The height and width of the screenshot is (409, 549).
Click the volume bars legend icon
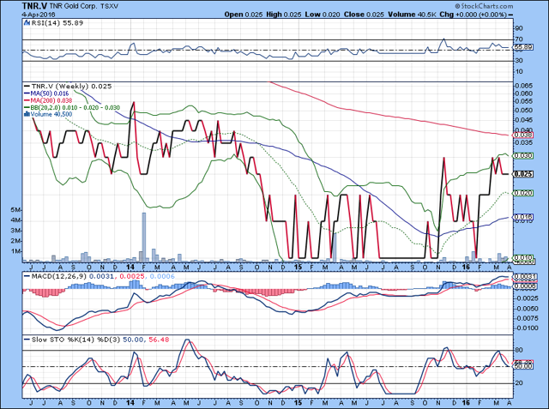pyautogui.click(x=27, y=114)
